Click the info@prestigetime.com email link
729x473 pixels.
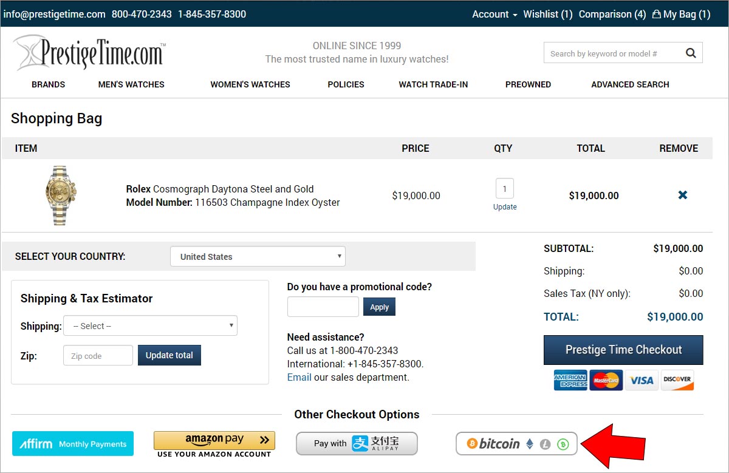(54, 14)
